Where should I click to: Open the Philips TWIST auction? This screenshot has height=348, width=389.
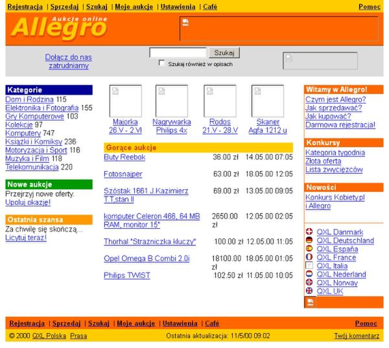pyautogui.click(x=127, y=275)
